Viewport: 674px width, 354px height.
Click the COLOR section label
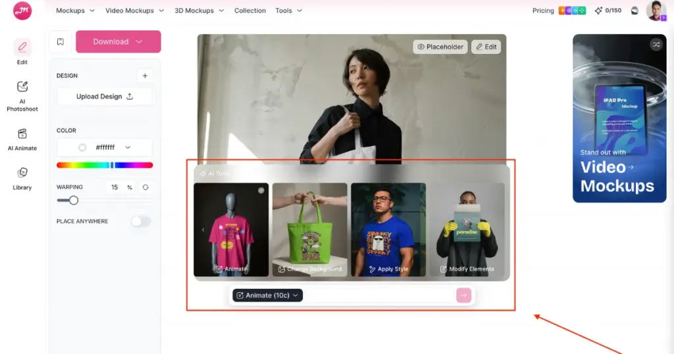tap(66, 130)
